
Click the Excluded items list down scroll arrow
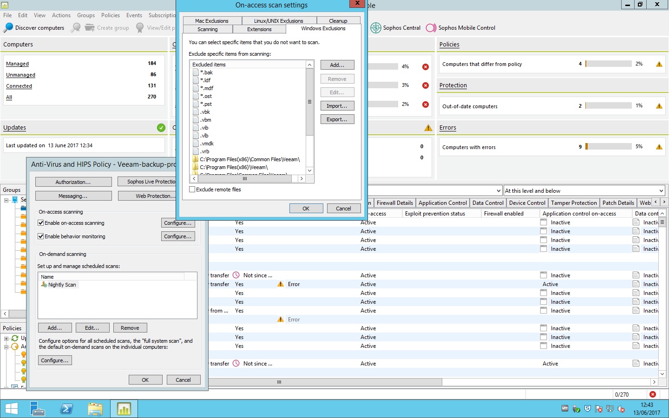click(x=309, y=171)
